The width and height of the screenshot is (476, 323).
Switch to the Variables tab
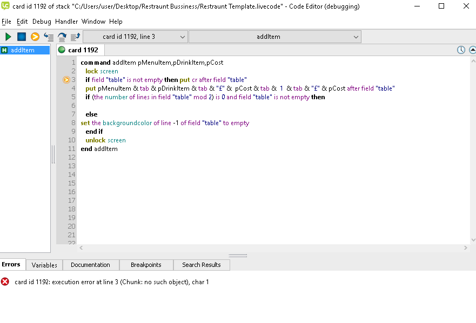[44, 265]
